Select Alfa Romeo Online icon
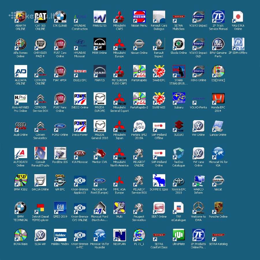This screenshot has height=260, width=260. (21, 44)
